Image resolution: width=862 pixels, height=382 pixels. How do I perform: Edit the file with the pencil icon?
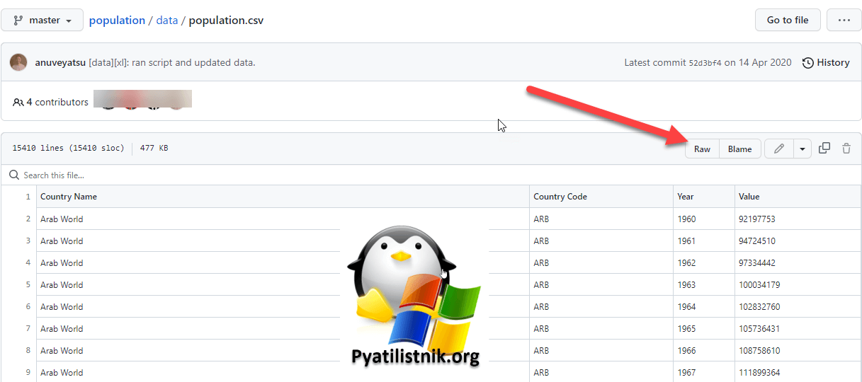pyautogui.click(x=779, y=149)
